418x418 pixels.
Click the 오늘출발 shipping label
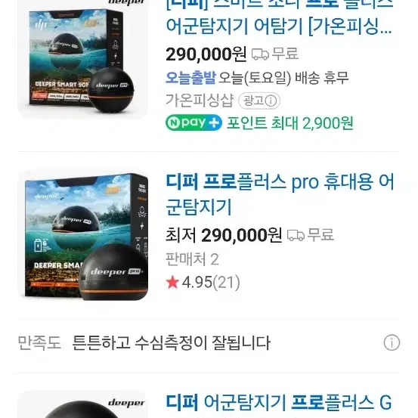[190, 78]
